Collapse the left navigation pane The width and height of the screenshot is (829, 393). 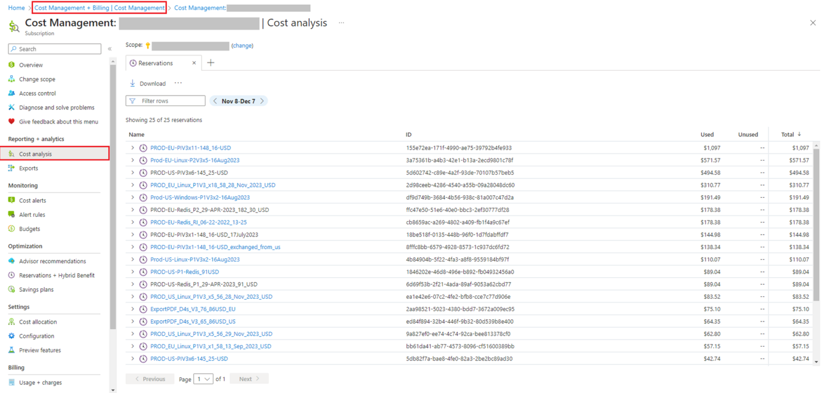click(x=110, y=48)
